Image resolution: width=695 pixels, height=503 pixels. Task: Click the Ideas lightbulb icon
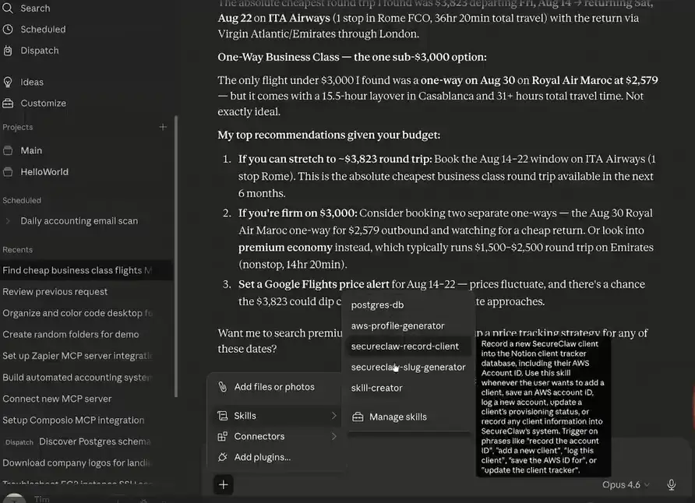8,82
